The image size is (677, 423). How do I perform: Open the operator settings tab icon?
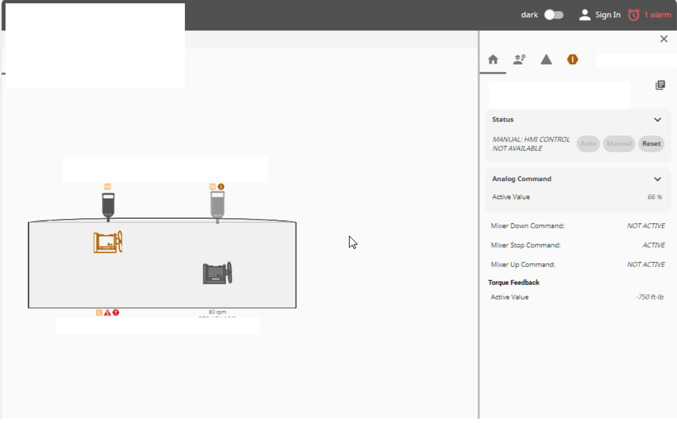pyautogui.click(x=519, y=59)
